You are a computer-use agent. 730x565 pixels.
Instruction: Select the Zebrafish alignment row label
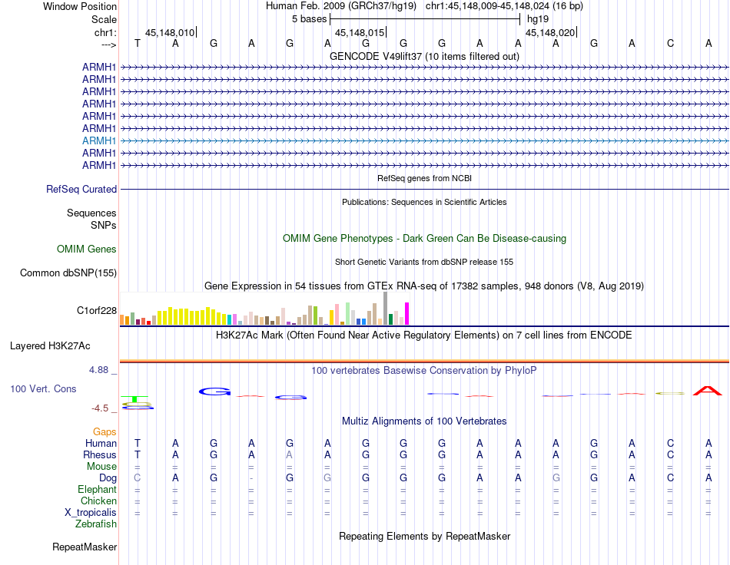click(96, 524)
